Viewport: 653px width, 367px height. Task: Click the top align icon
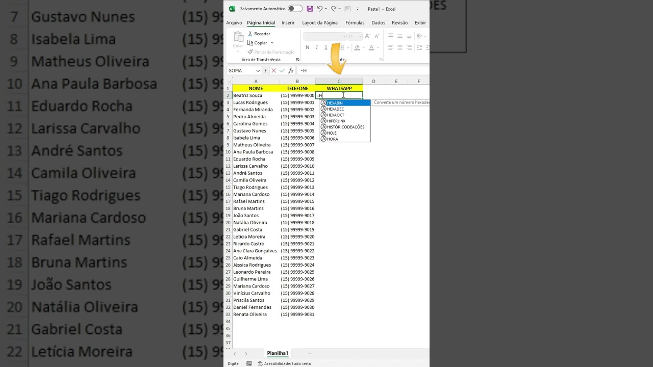coord(391,36)
